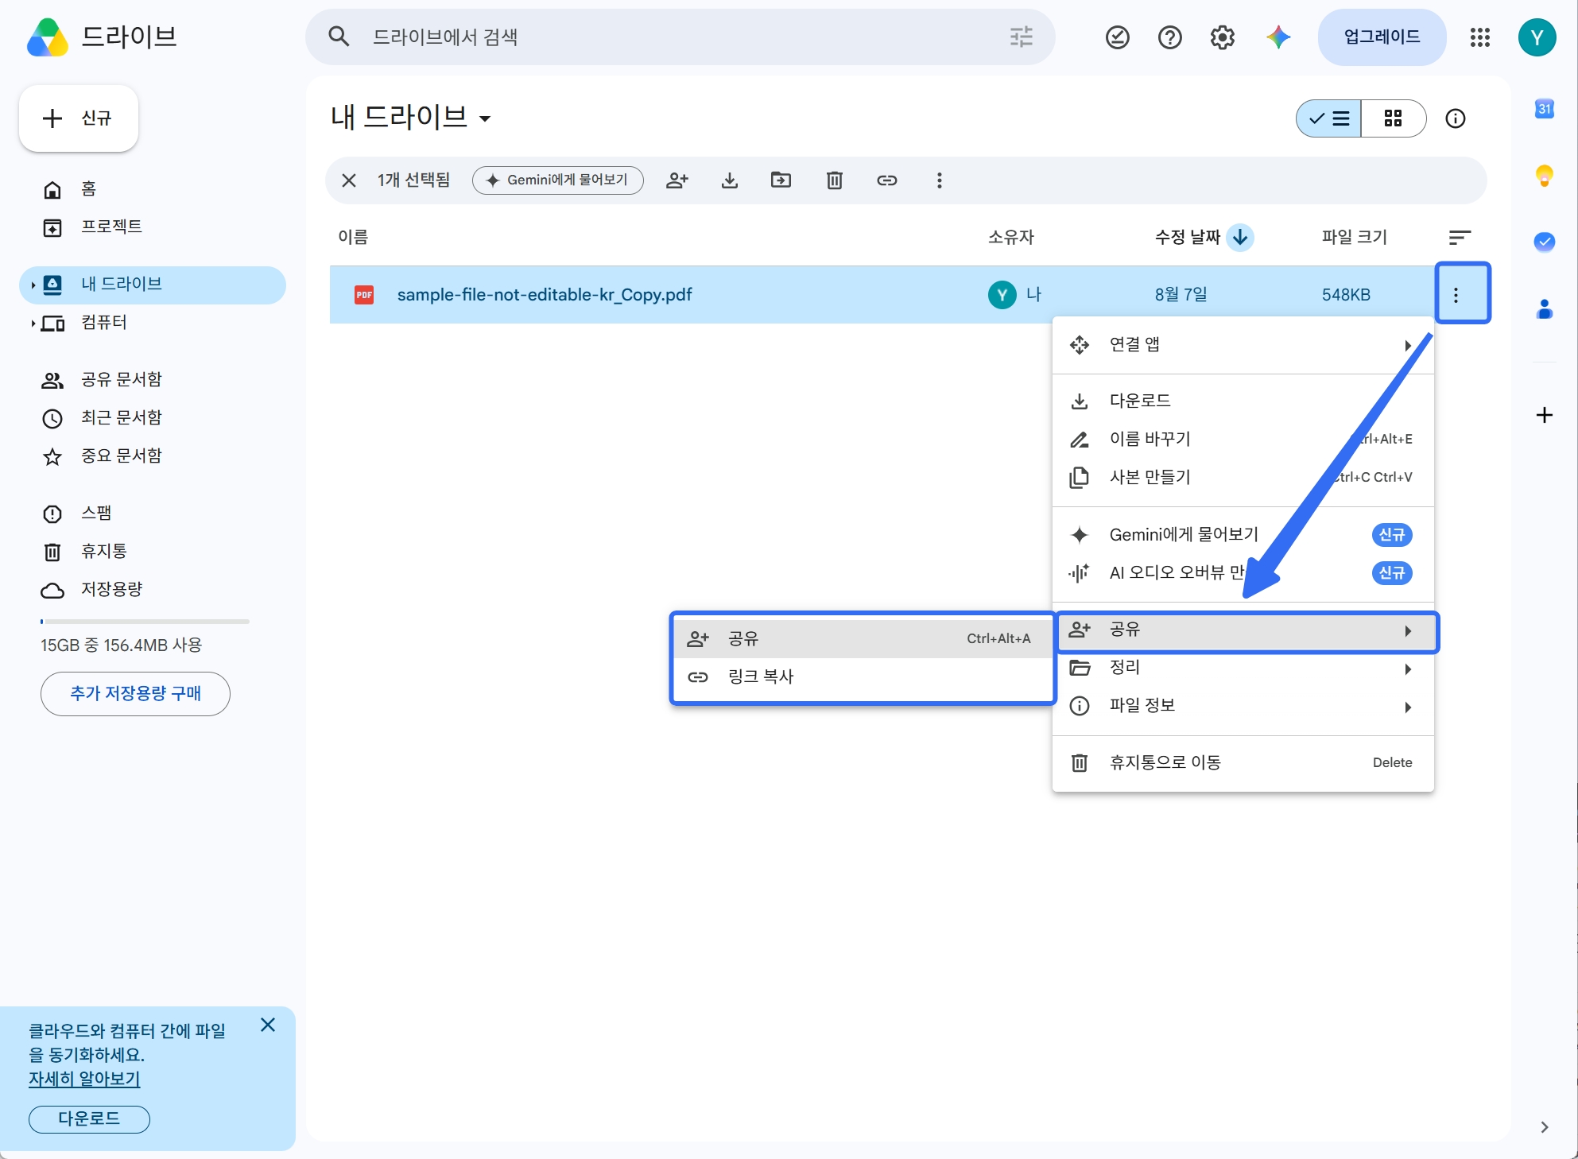Choose 다운로드 in the context menu
Viewport: 1578px width, 1159px height.
click(x=1243, y=401)
